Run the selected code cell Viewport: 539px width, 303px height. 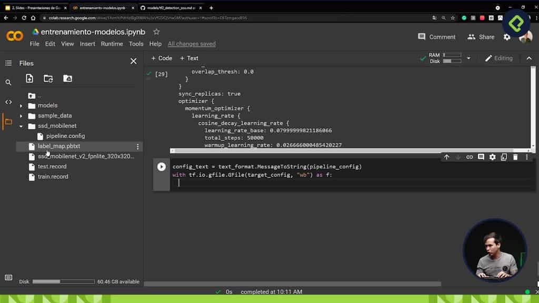tap(161, 167)
